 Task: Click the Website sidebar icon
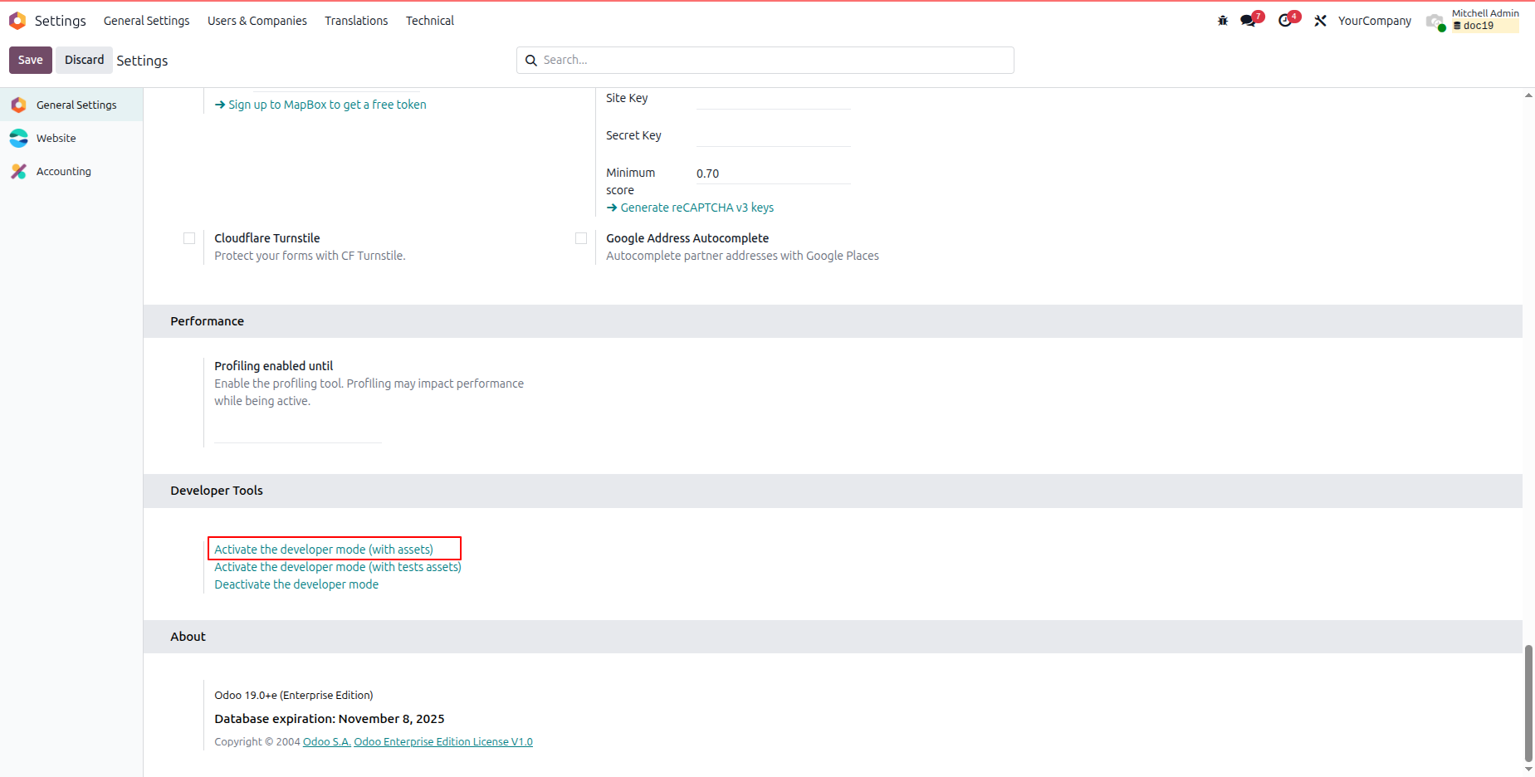[18, 138]
